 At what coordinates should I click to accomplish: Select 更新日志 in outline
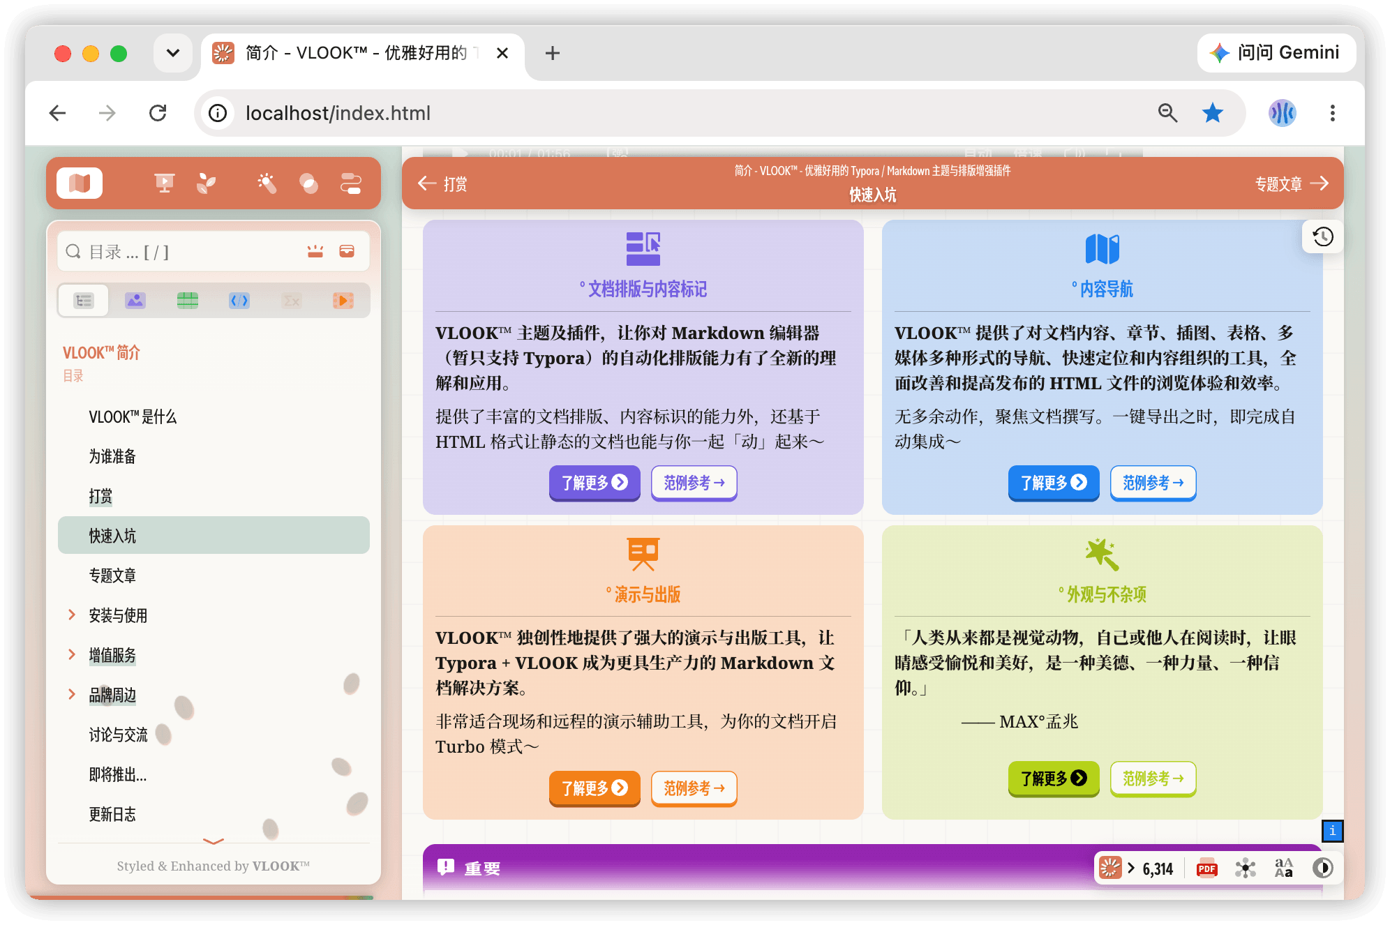tap(112, 814)
